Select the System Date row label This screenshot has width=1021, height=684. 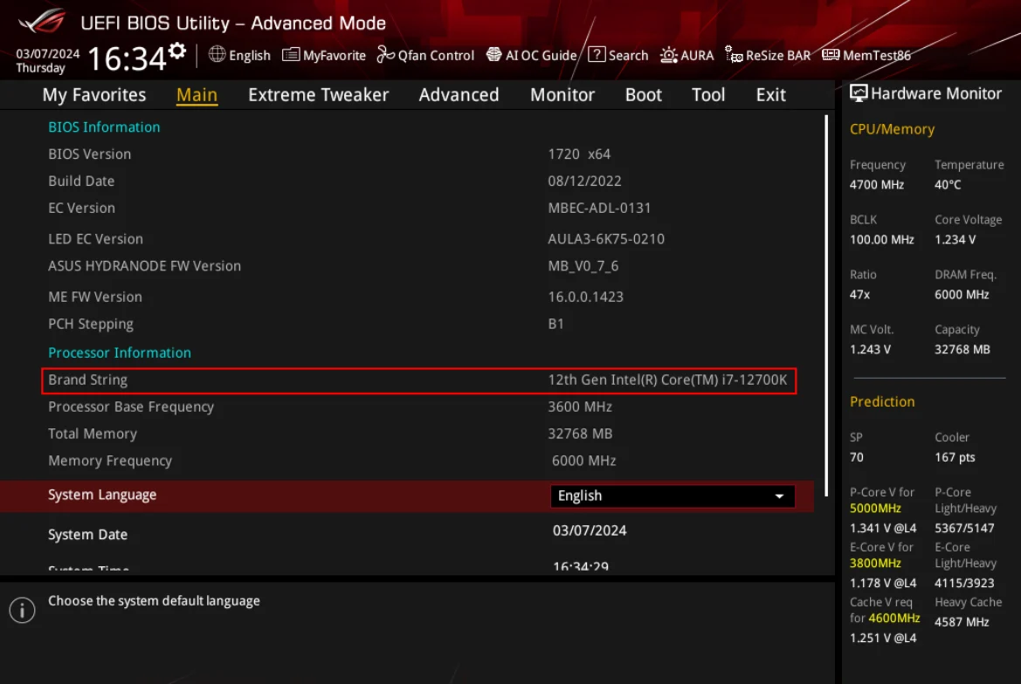pyautogui.click(x=88, y=535)
